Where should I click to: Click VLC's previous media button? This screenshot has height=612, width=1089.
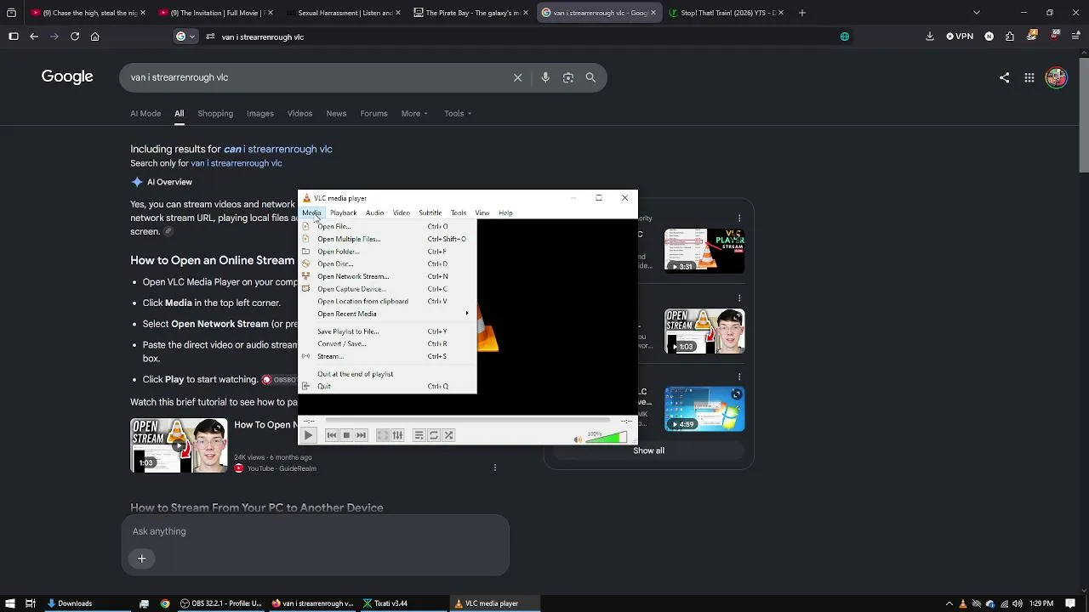coord(332,435)
